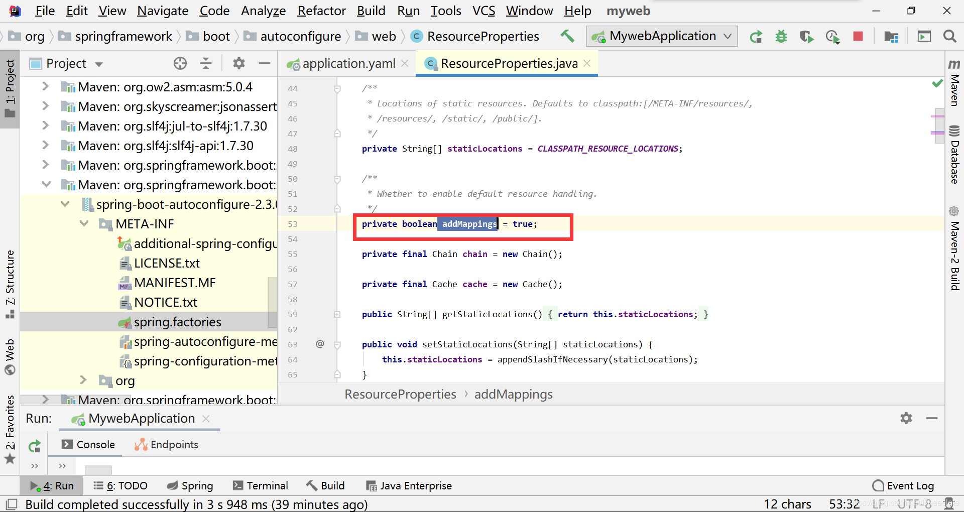Click rerun icon in the Run panel
The height and width of the screenshot is (512, 964).
[35, 446]
